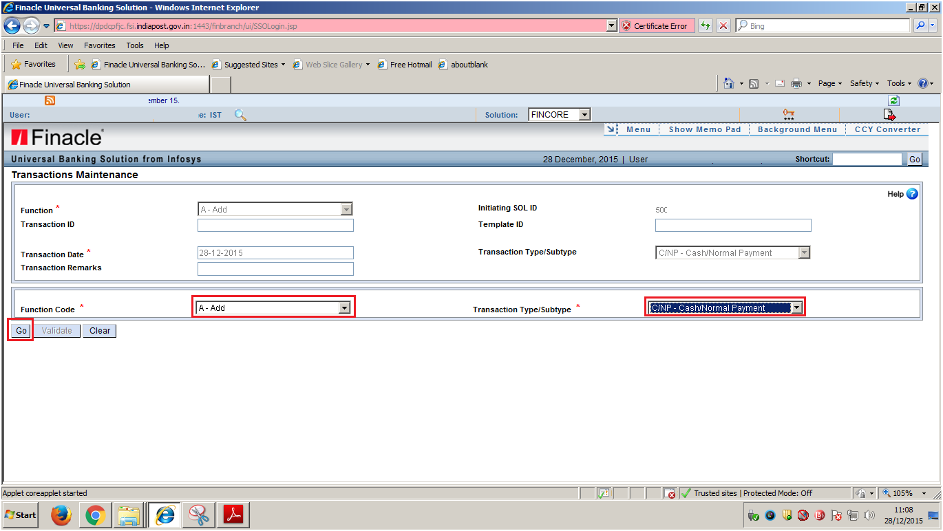Open the greyed Transaction Type/Subtype dropdown

[804, 253]
